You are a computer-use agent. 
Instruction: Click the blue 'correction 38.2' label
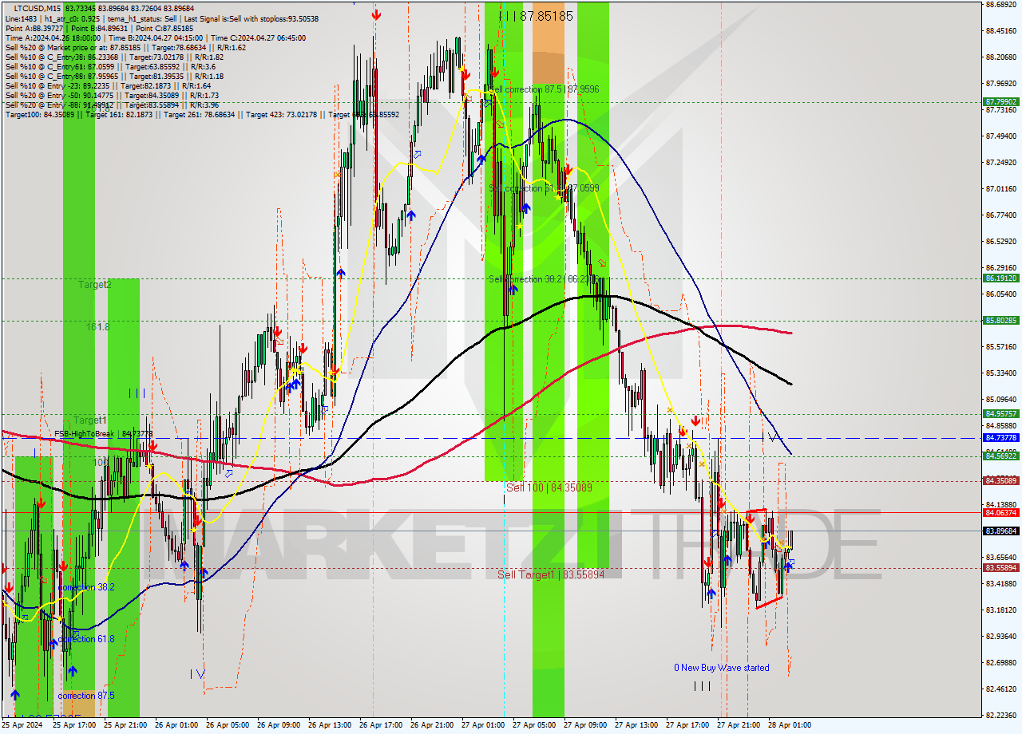point(86,586)
